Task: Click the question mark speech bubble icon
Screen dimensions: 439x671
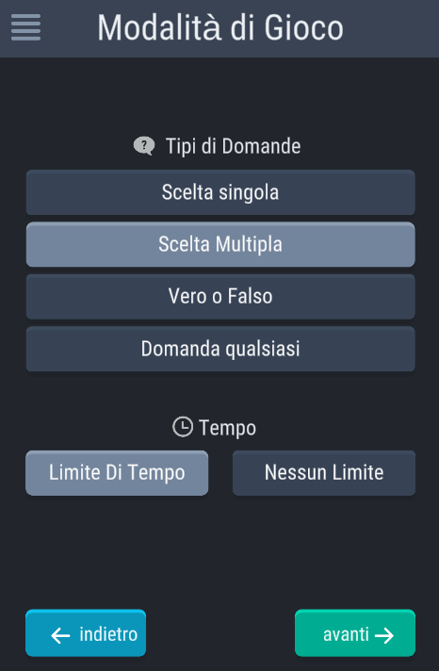Action: [x=144, y=146]
